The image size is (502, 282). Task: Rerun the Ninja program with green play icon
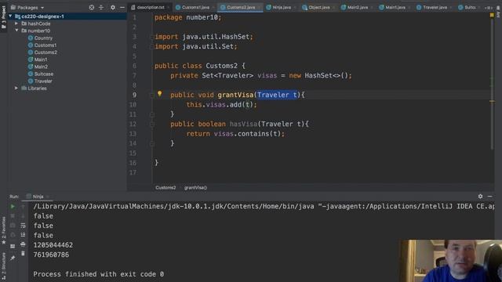(13, 207)
